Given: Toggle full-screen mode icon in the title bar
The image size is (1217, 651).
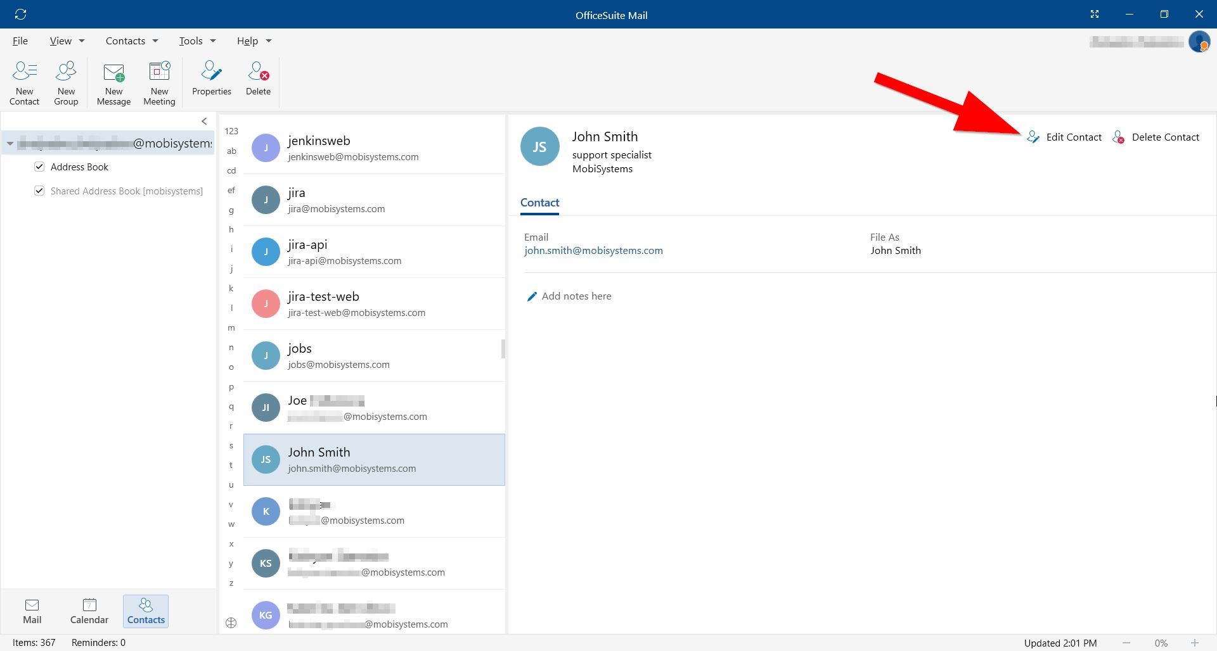Looking at the screenshot, I should click(1094, 14).
